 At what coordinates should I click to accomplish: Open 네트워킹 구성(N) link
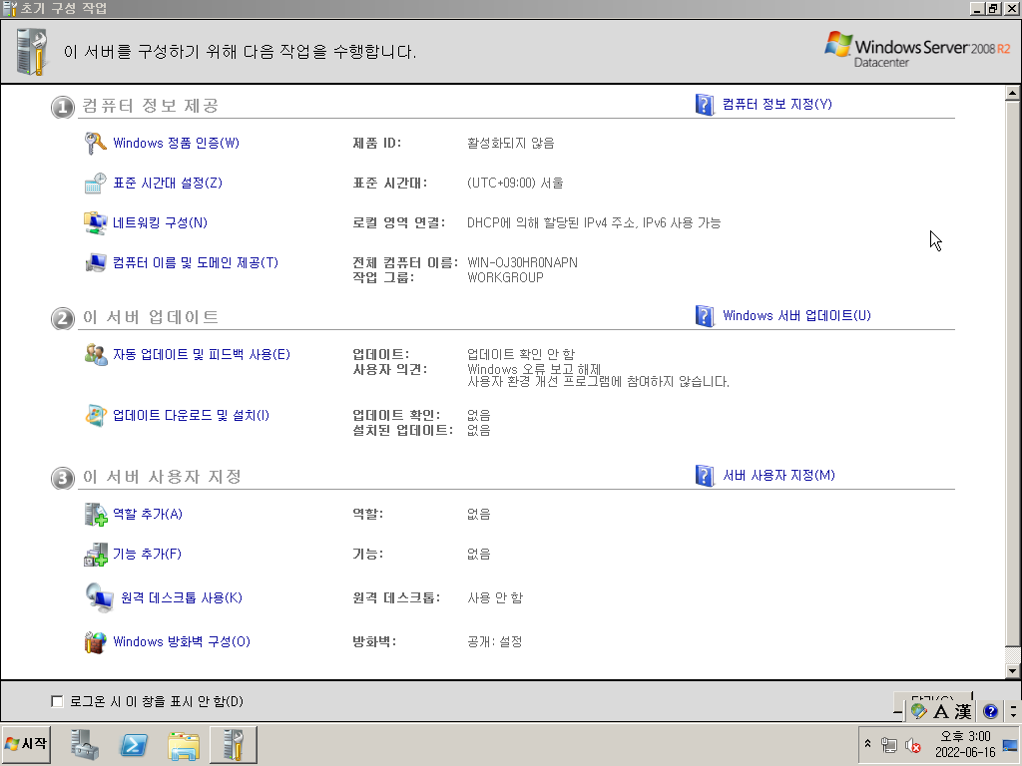pos(160,222)
